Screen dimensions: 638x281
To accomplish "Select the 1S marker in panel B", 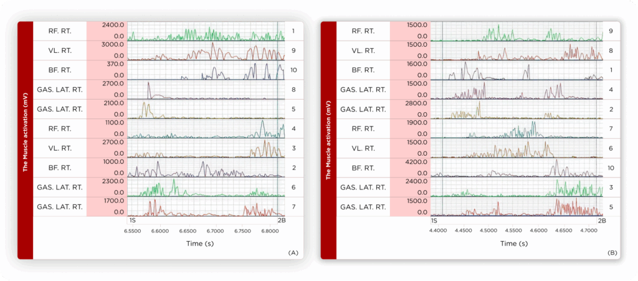I will pos(434,221).
